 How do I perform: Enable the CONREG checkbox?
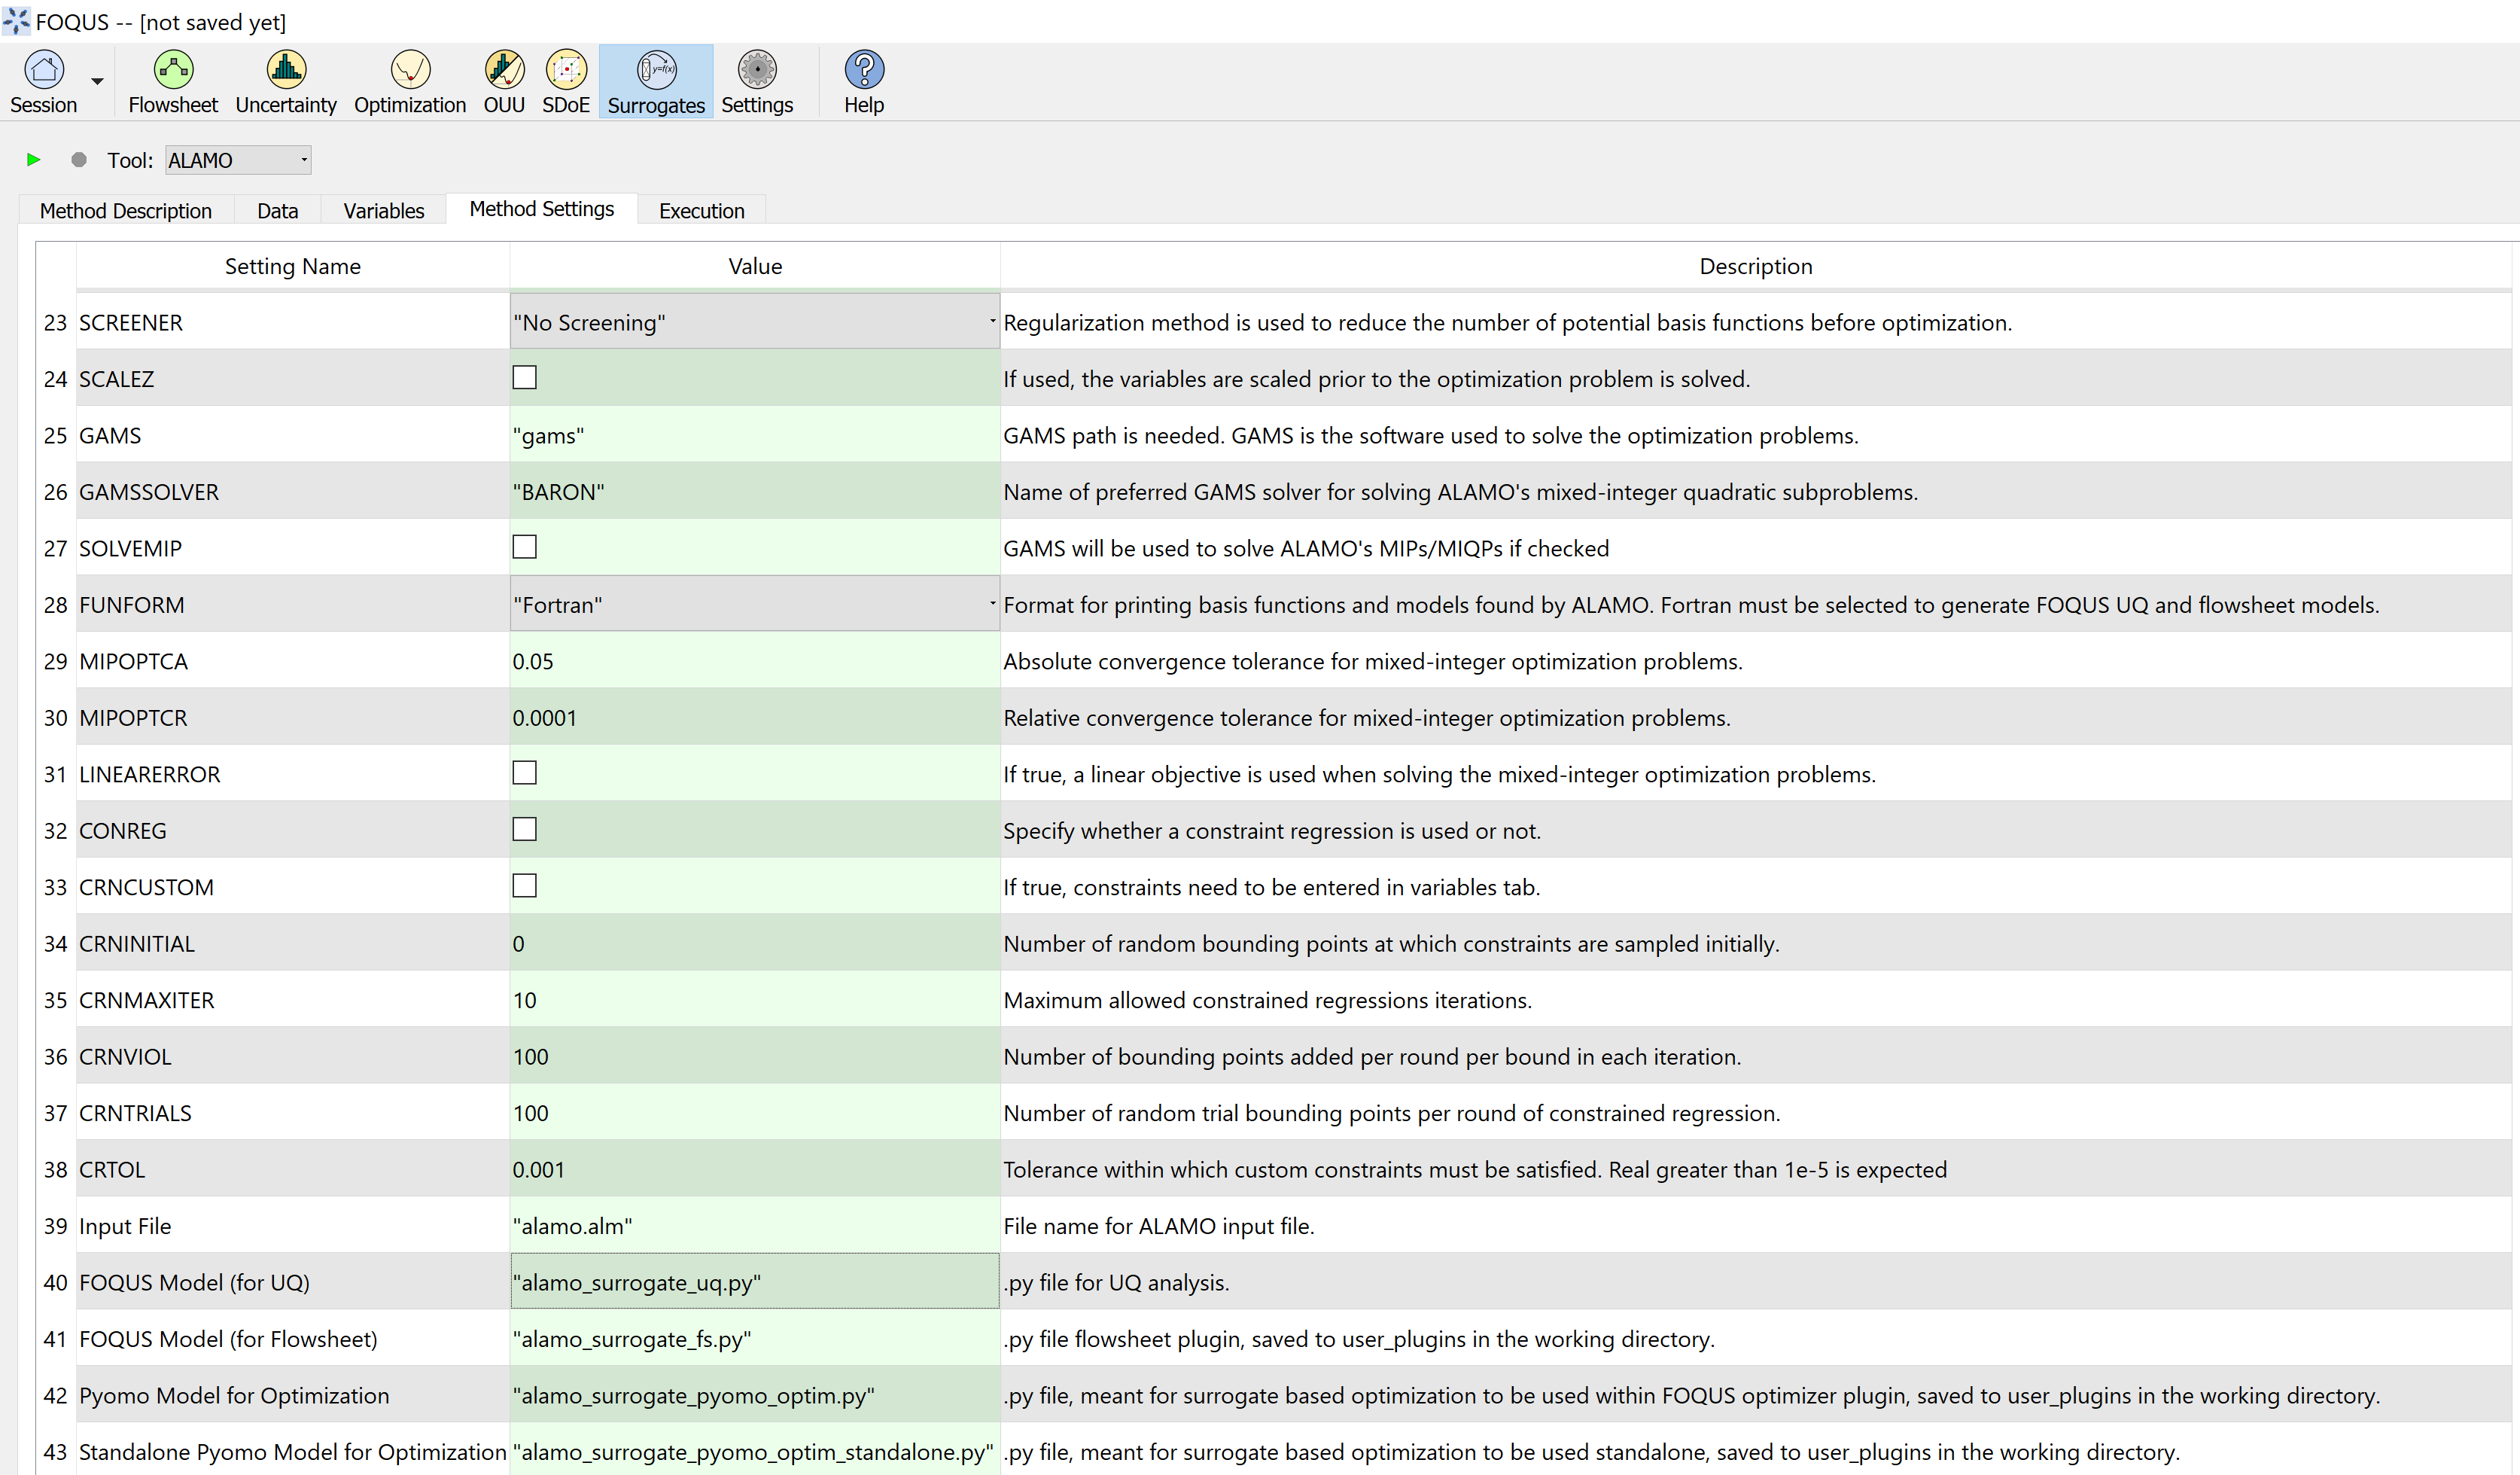tap(524, 830)
